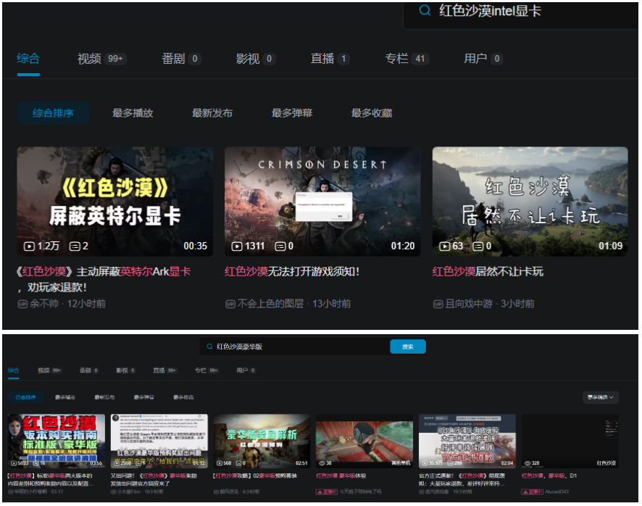
Task: Click the magnifier icon in the 红色沙漠豪华版 search box
Action: click(209, 347)
